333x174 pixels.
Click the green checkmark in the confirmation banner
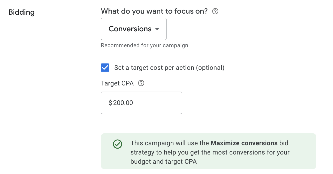[117, 144]
